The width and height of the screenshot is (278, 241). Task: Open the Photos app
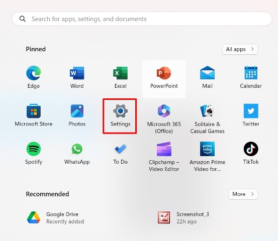click(x=77, y=111)
